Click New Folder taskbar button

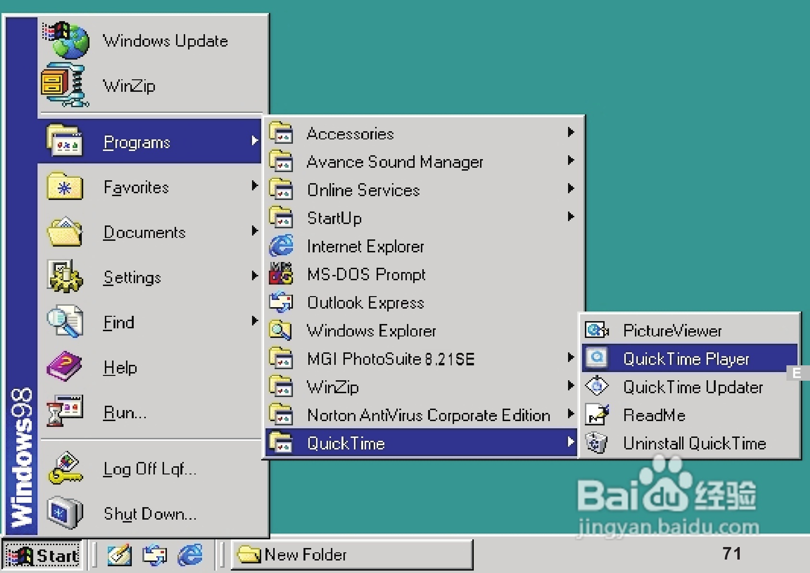click(352, 555)
